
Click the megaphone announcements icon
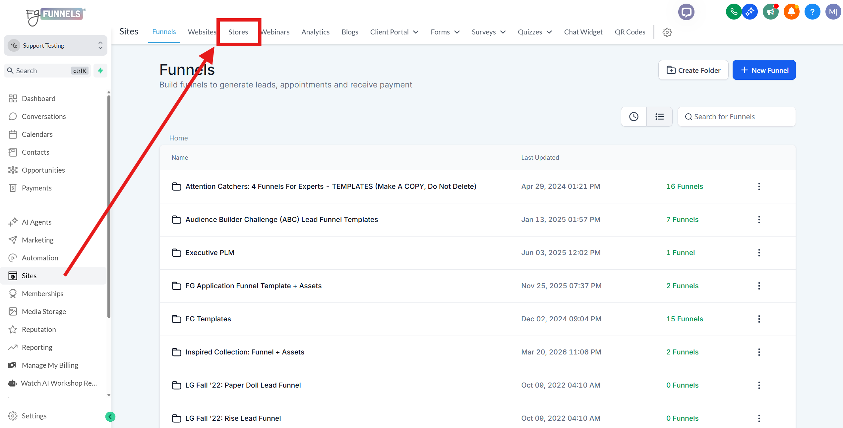(770, 12)
